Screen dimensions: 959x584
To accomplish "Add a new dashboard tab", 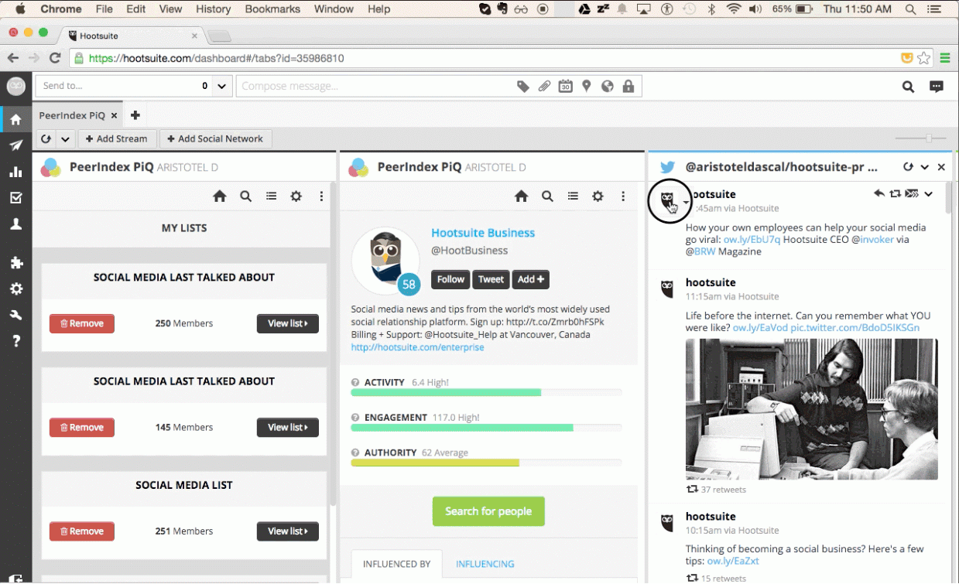I will coord(135,115).
